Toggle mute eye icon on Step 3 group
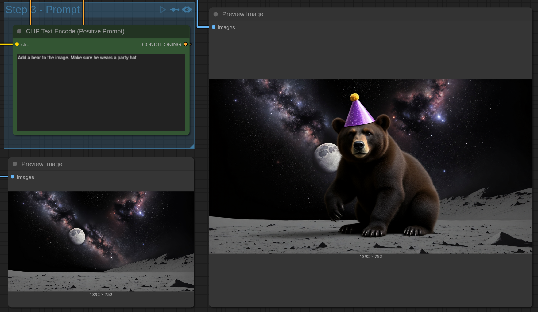 click(187, 10)
